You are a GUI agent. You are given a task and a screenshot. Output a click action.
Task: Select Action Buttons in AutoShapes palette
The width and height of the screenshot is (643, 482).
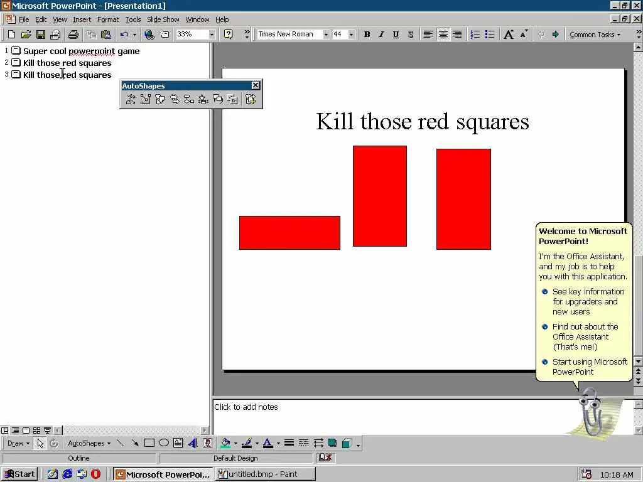(x=232, y=99)
